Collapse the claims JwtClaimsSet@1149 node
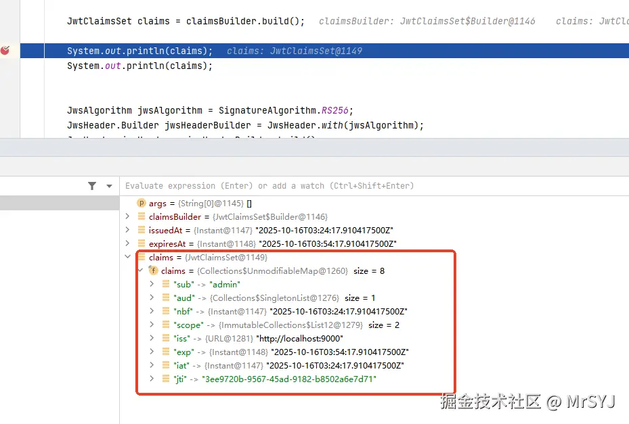 pos(127,256)
